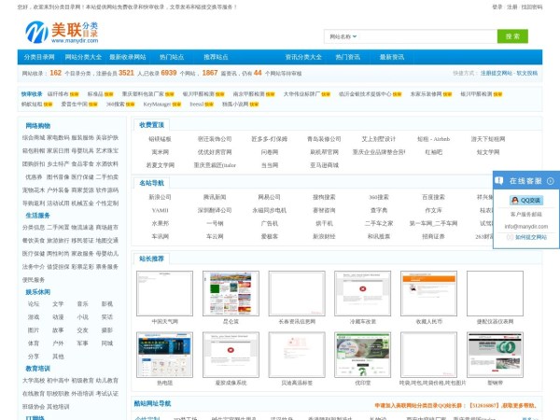The height and width of the screenshot is (420, 560).
Task: Click the 二手车之家 link
Action: coord(379,224)
